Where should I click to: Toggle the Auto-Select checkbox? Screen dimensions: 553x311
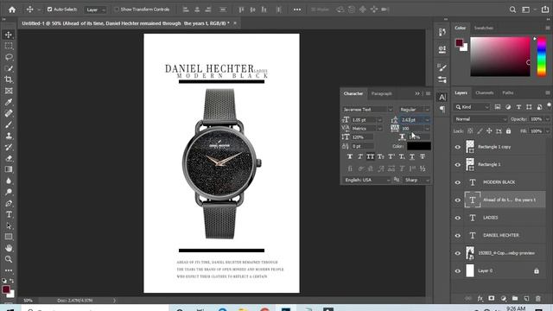50,10
